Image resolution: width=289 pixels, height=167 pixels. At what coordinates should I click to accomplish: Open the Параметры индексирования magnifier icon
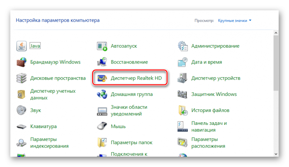(x=21, y=142)
